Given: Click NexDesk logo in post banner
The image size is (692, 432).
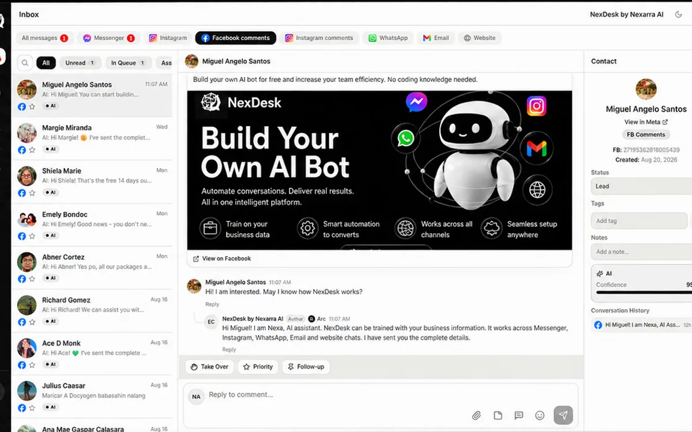Looking at the screenshot, I should tap(241, 103).
